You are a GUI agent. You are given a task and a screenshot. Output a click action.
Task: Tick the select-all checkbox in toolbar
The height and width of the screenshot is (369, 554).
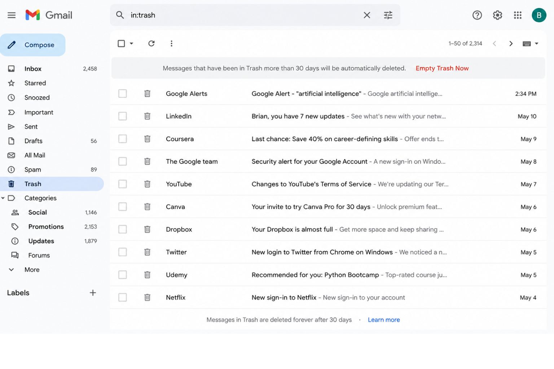(121, 44)
